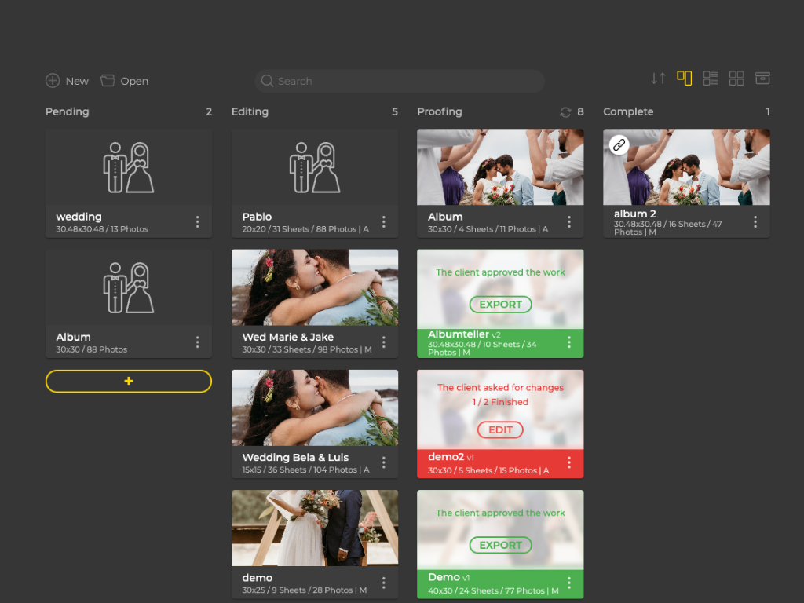Click the Complete column header
This screenshot has height=603, width=804.
pyautogui.click(x=628, y=111)
